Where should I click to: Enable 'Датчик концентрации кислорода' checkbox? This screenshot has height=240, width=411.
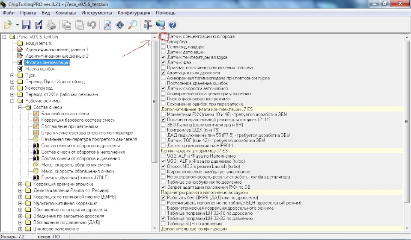[163, 37]
